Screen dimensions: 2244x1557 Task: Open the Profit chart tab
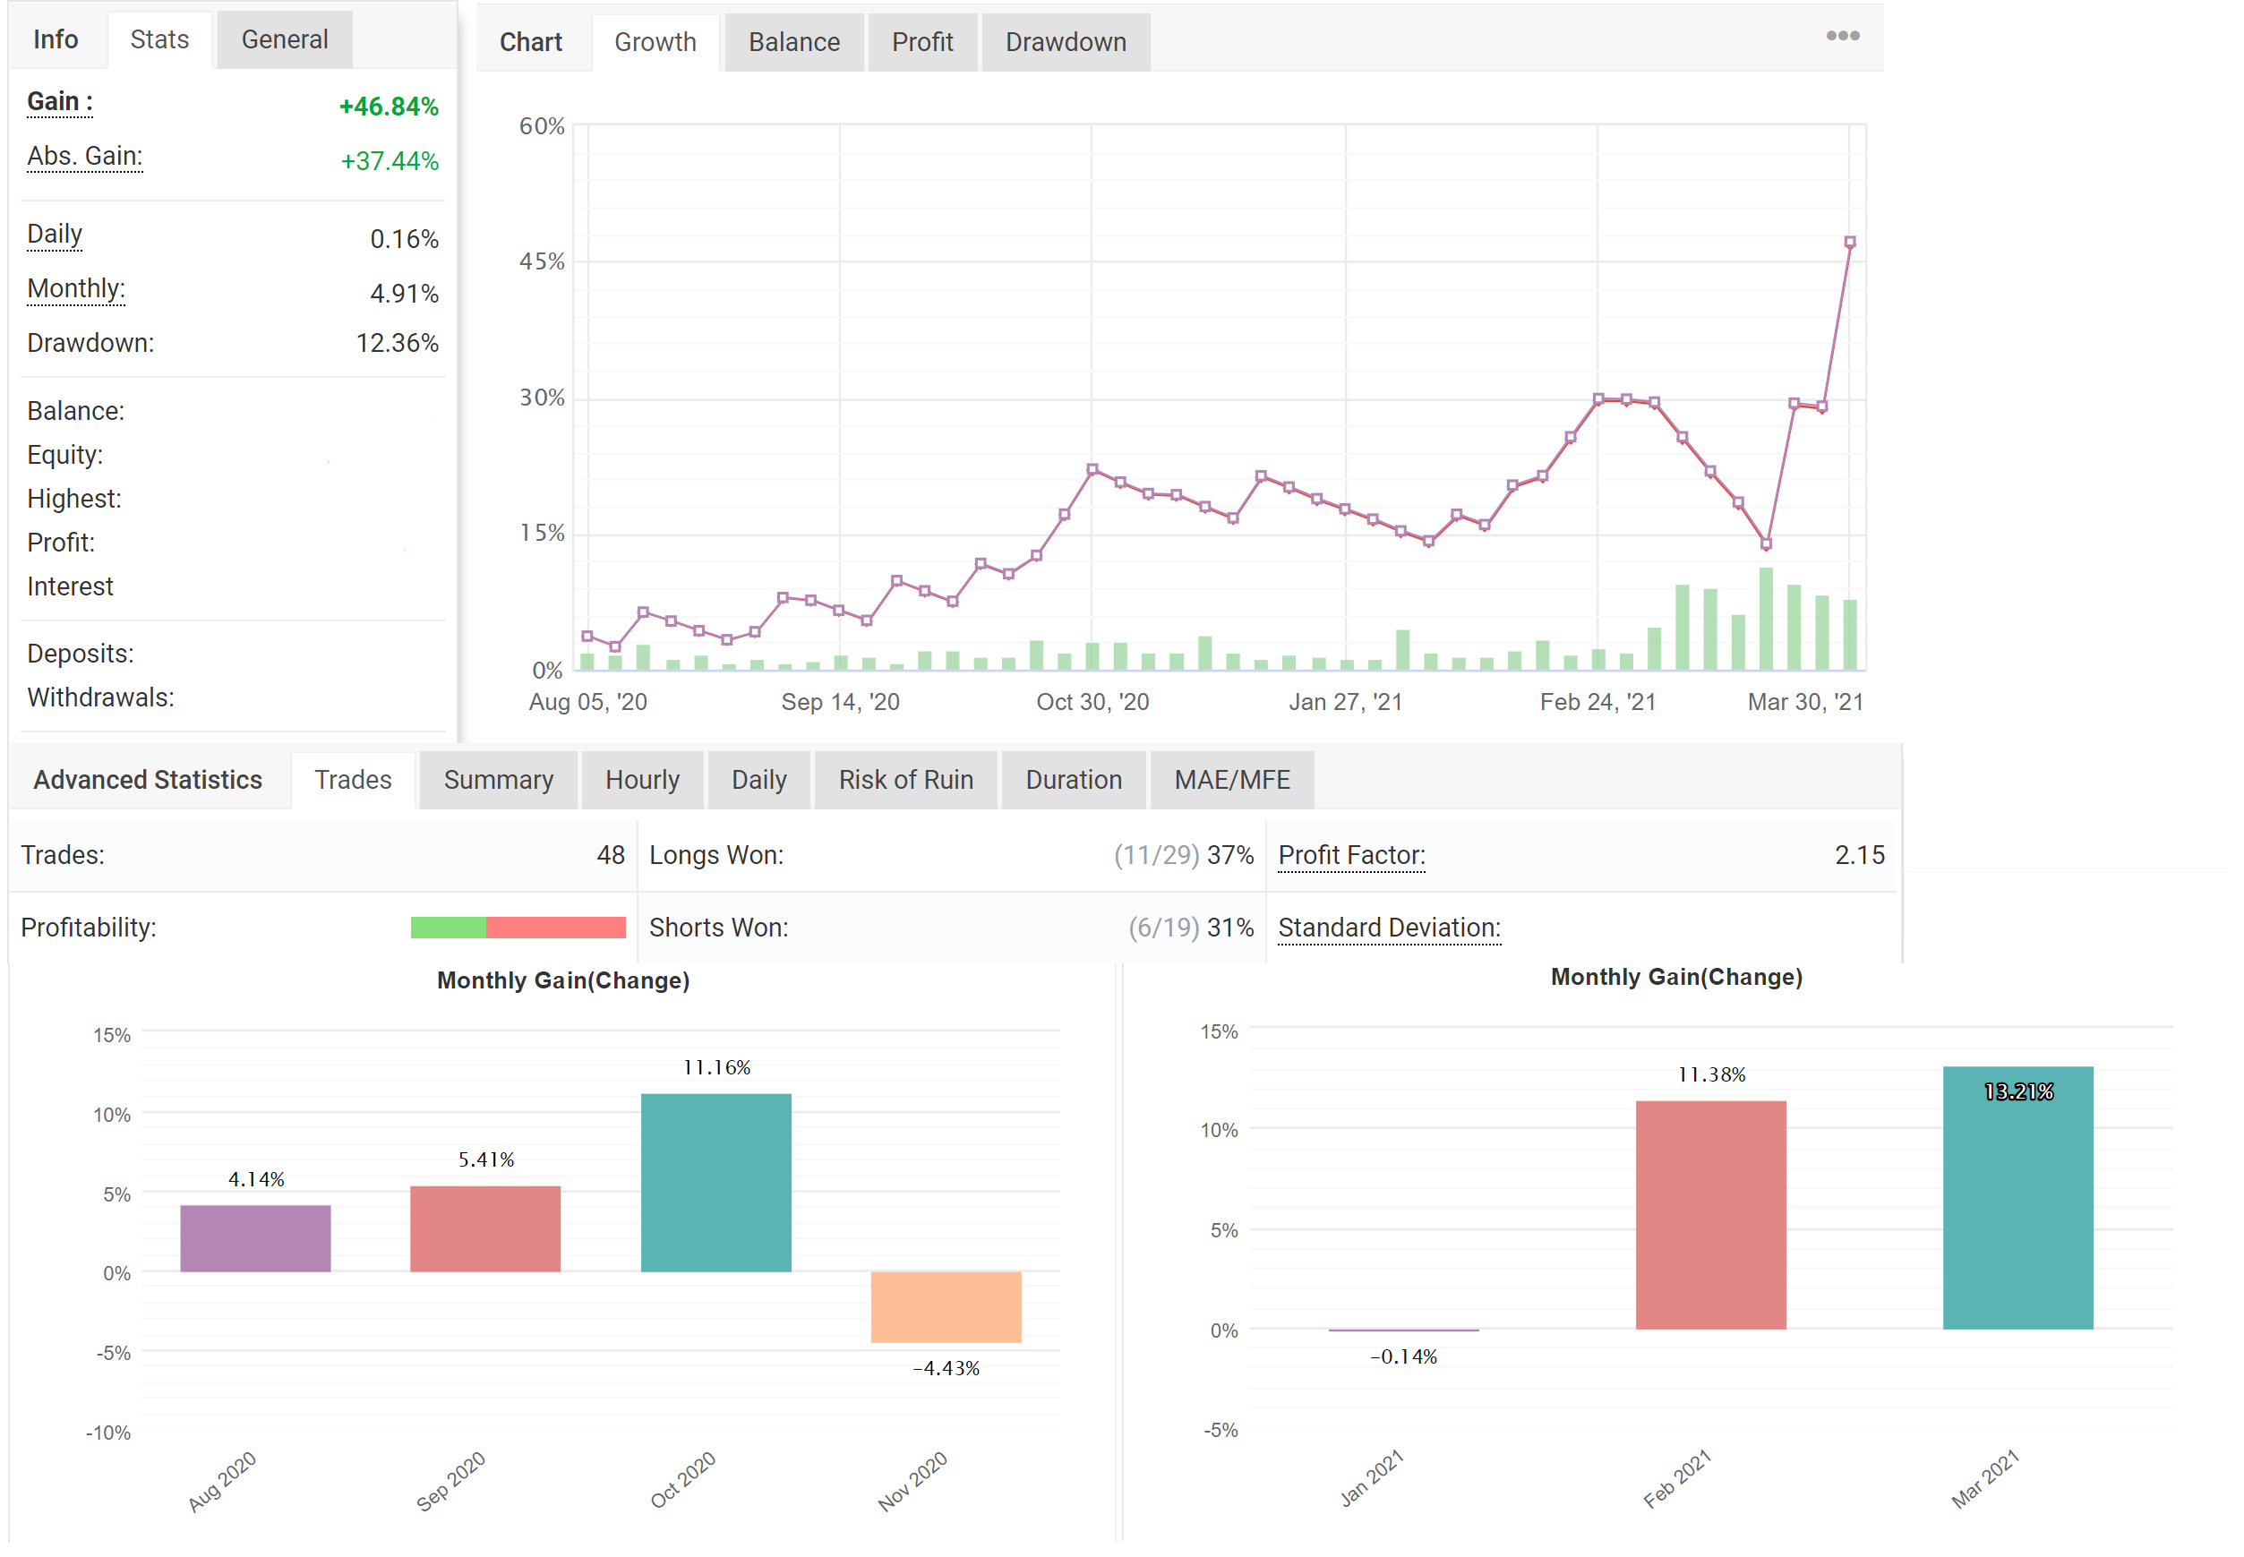[x=921, y=42]
